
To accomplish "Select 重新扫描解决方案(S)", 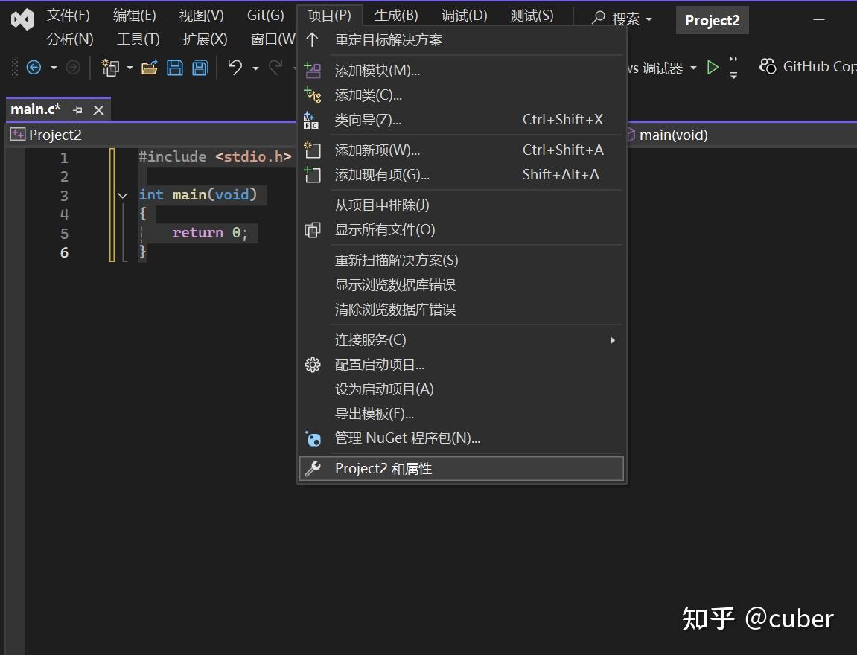I will tap(462, 261).
